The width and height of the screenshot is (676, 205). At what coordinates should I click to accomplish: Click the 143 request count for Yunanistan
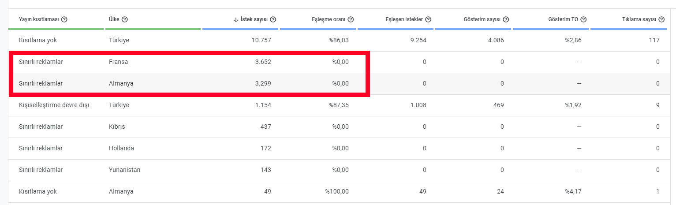coord(266,170)
